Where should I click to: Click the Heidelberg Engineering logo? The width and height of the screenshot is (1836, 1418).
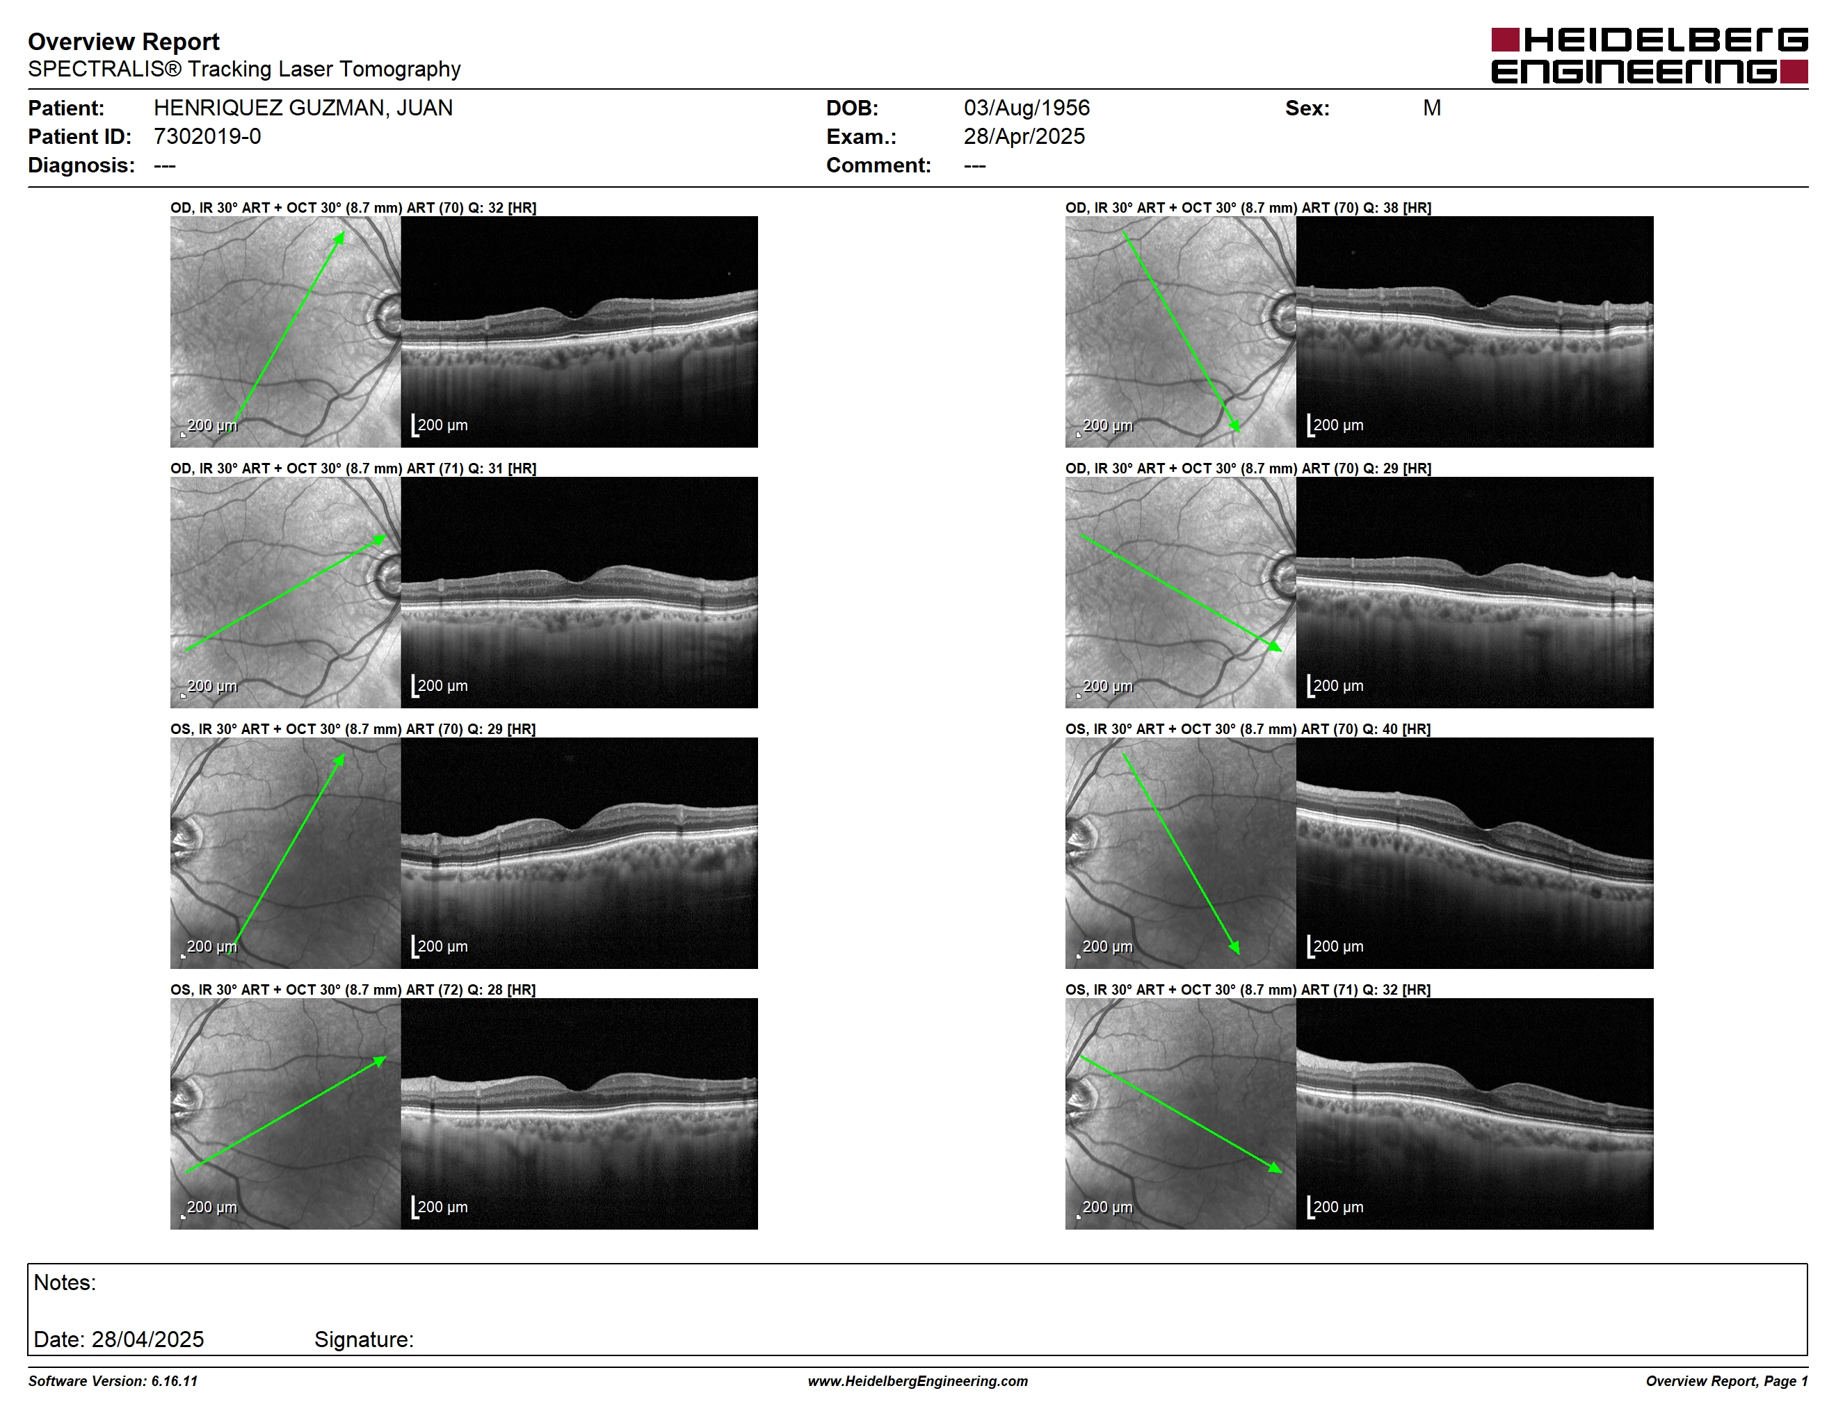point(1648,56)
